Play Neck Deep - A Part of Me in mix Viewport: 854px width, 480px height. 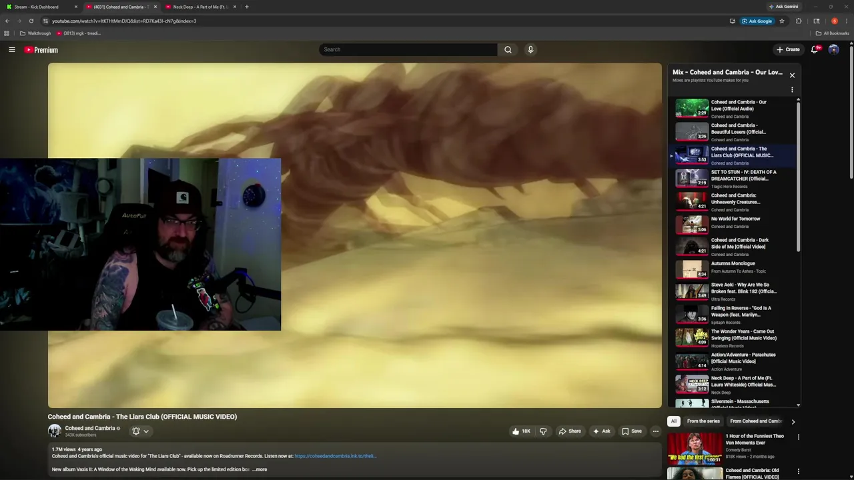pos(733,385)
